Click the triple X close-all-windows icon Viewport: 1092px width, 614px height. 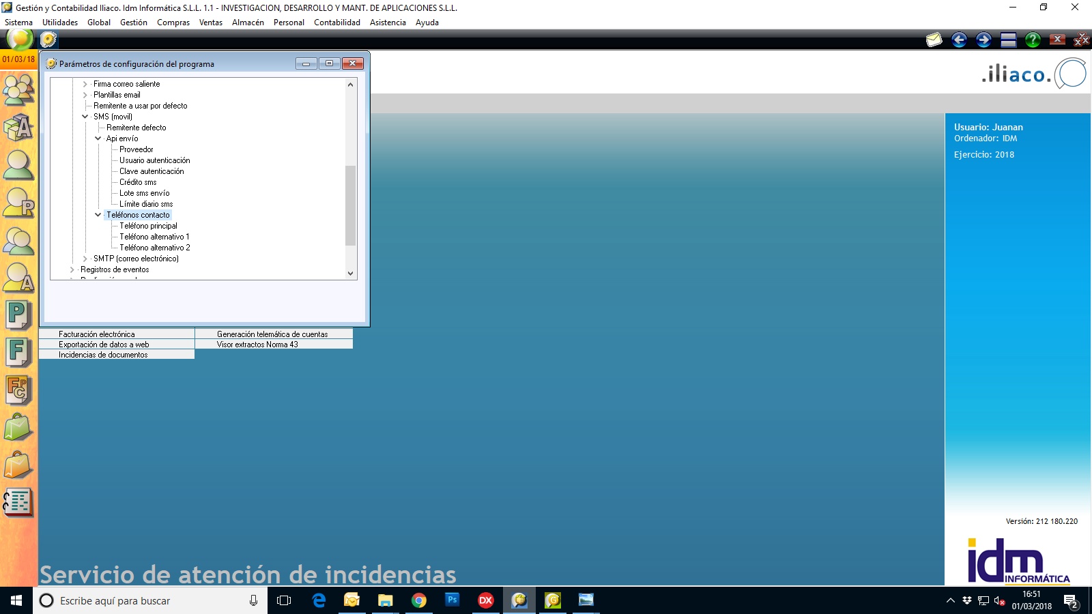tap(1081, 40)
